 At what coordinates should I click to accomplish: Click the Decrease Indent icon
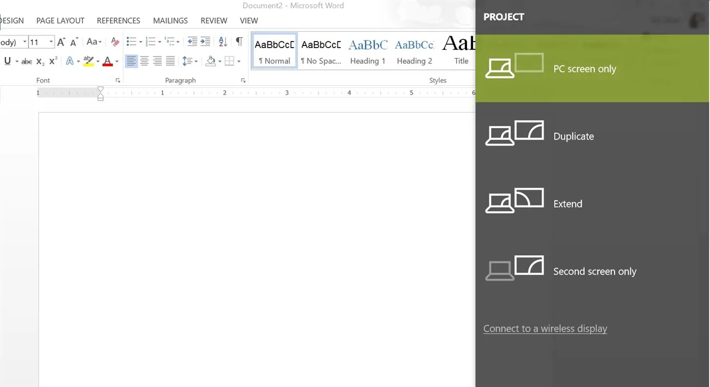[192, 42]
